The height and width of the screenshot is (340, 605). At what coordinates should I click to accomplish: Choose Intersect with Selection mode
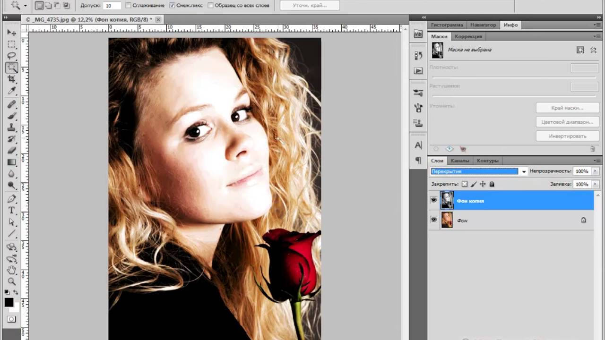coord(66,6)
